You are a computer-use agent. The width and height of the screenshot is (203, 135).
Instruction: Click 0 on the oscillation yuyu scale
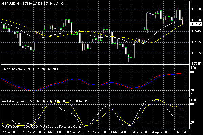191,127
